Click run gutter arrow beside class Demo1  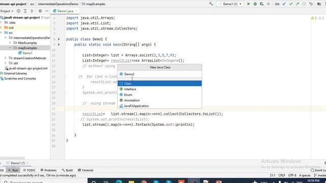click(59, 39)
